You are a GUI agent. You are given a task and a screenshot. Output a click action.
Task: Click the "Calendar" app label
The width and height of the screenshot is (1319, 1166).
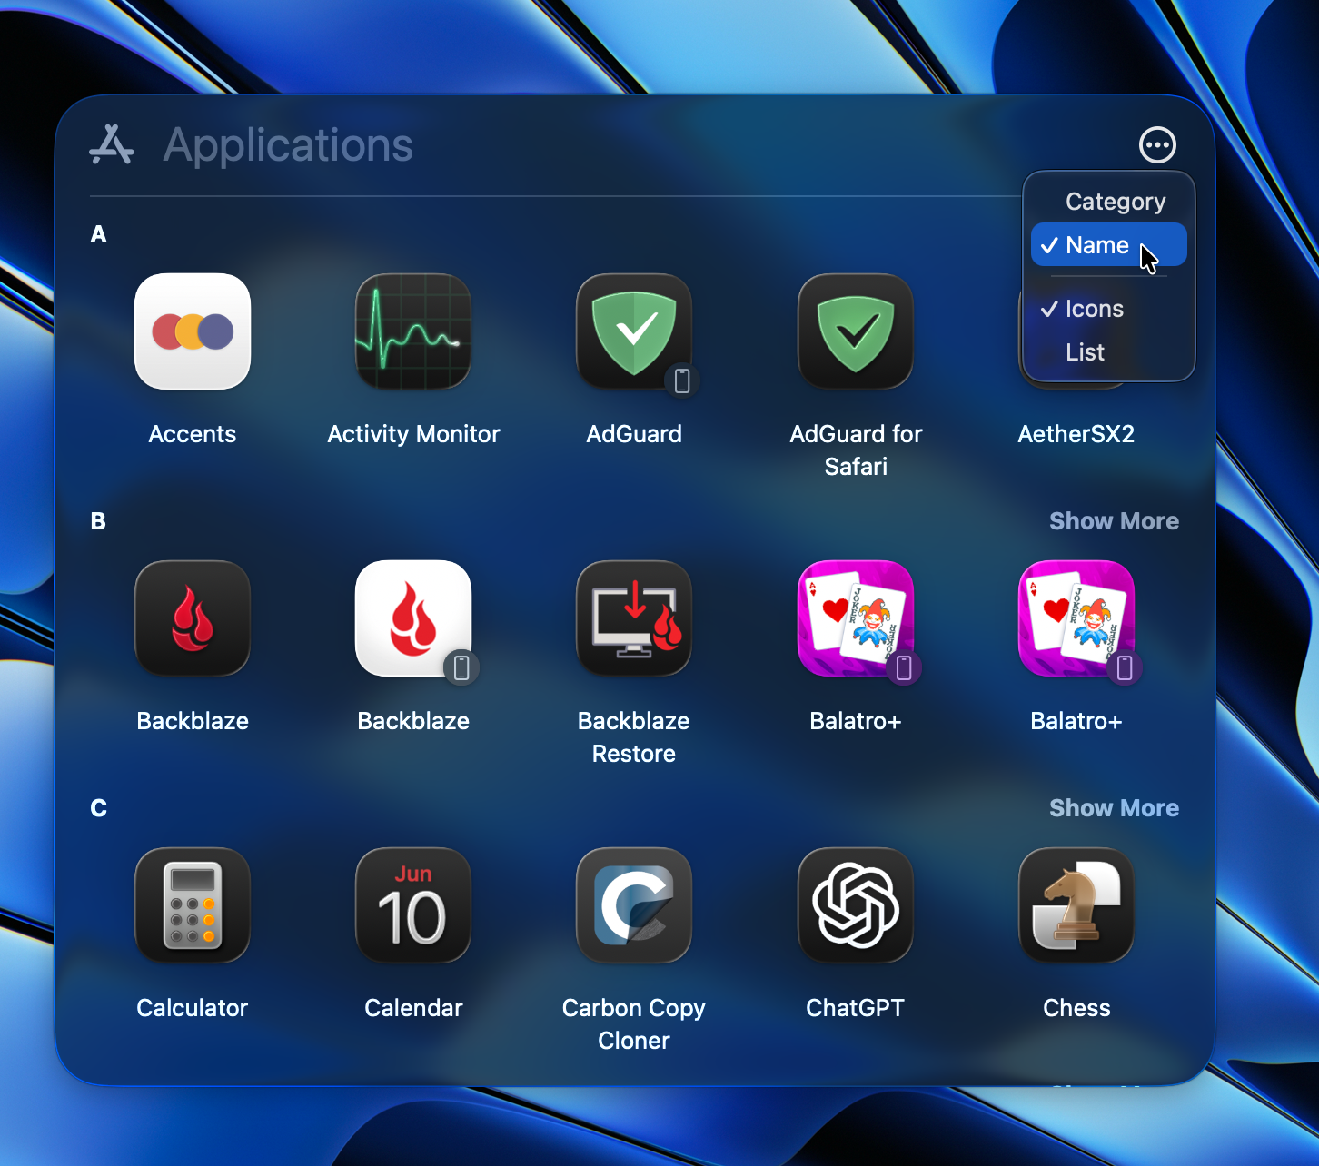(413, 1008)
